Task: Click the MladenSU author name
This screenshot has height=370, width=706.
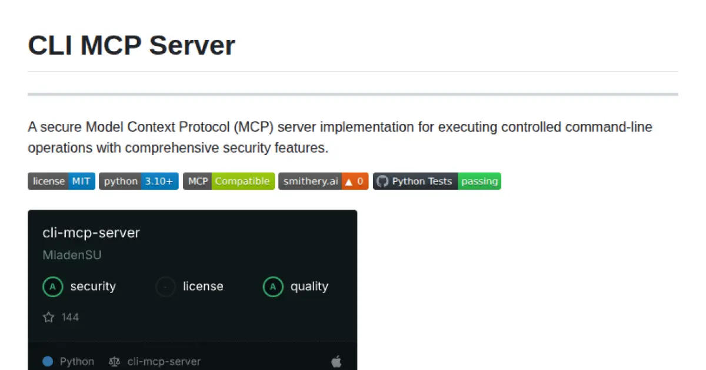Action: click(x=72, y=255)
